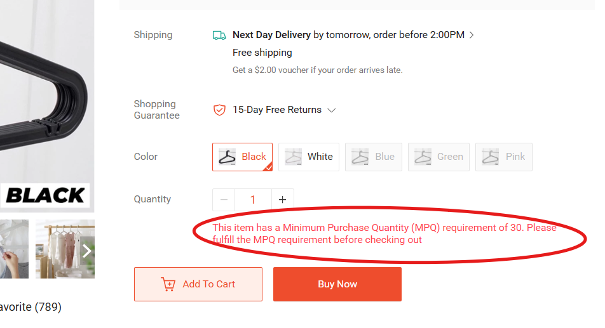This screenshot has height=328, width=605.
Task: Click the delivery truck icon
Action: point(219,36)
